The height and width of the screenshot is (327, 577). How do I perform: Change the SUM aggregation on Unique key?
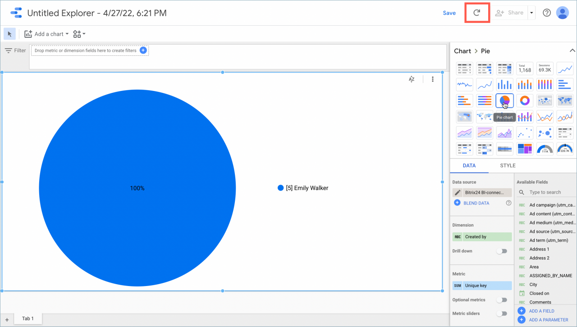point(458,286)
